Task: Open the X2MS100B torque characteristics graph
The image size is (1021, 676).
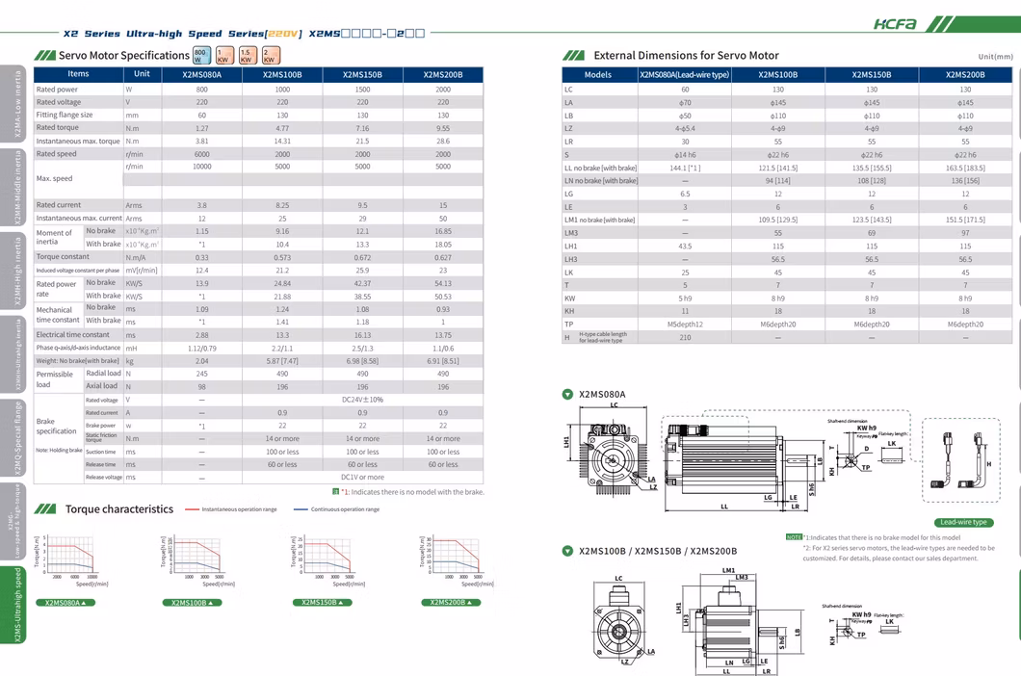Action: pos(197,560)
